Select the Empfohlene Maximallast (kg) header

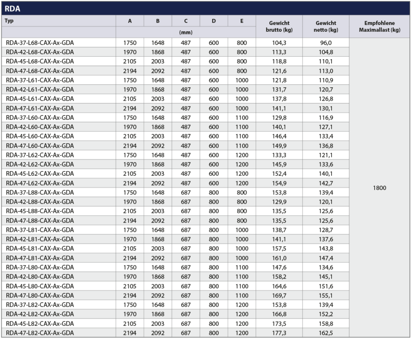(x=380, y=27)
